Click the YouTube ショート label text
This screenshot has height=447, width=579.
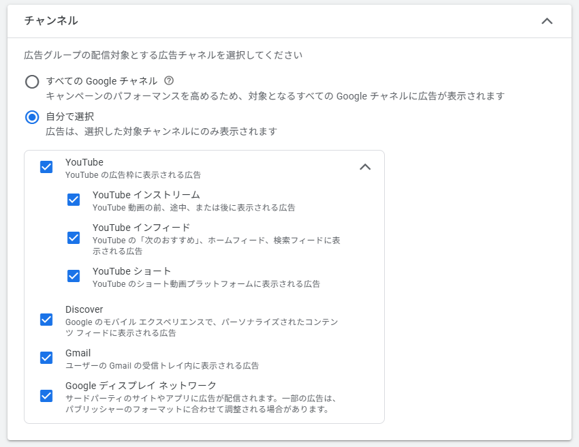[x=131, y=271]
